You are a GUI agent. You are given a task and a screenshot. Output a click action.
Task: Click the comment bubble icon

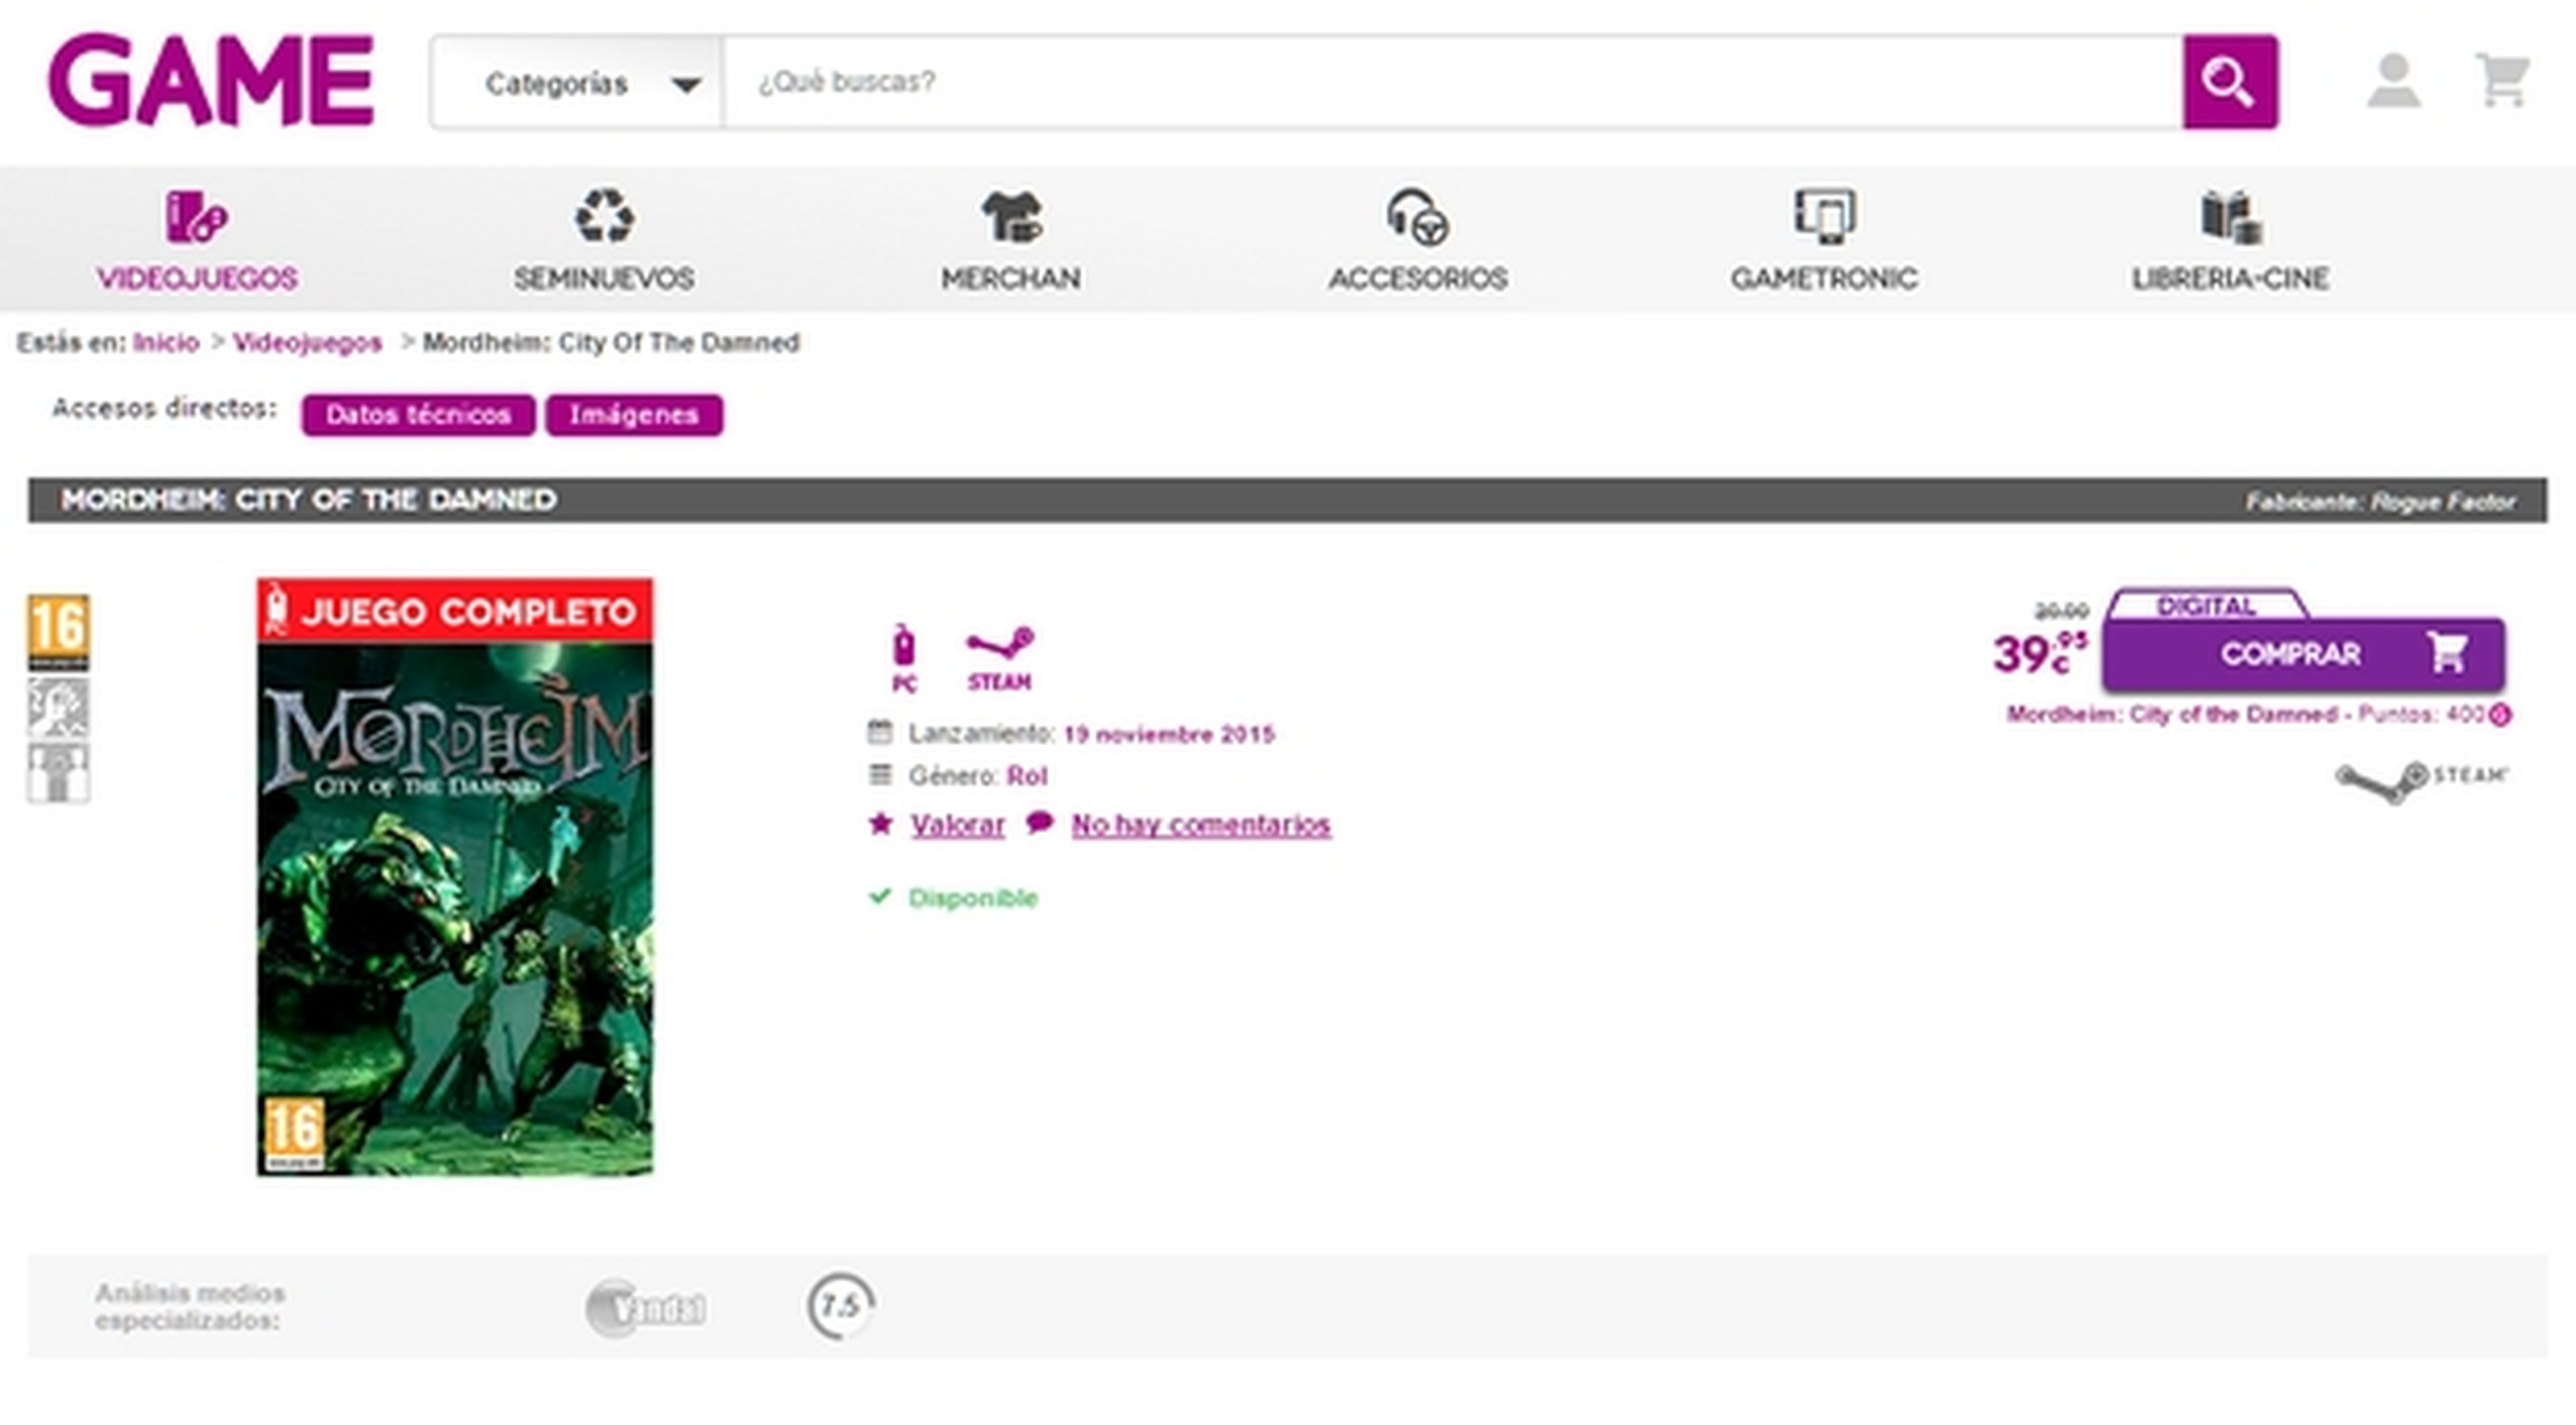click(x=1040, y=824)
